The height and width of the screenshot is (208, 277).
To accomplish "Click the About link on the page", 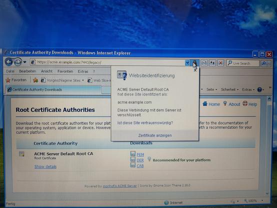I will pos(234,104).
